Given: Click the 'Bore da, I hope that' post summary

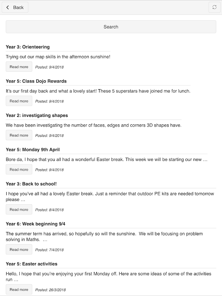Looking at the screenshot, I should 107,159.
